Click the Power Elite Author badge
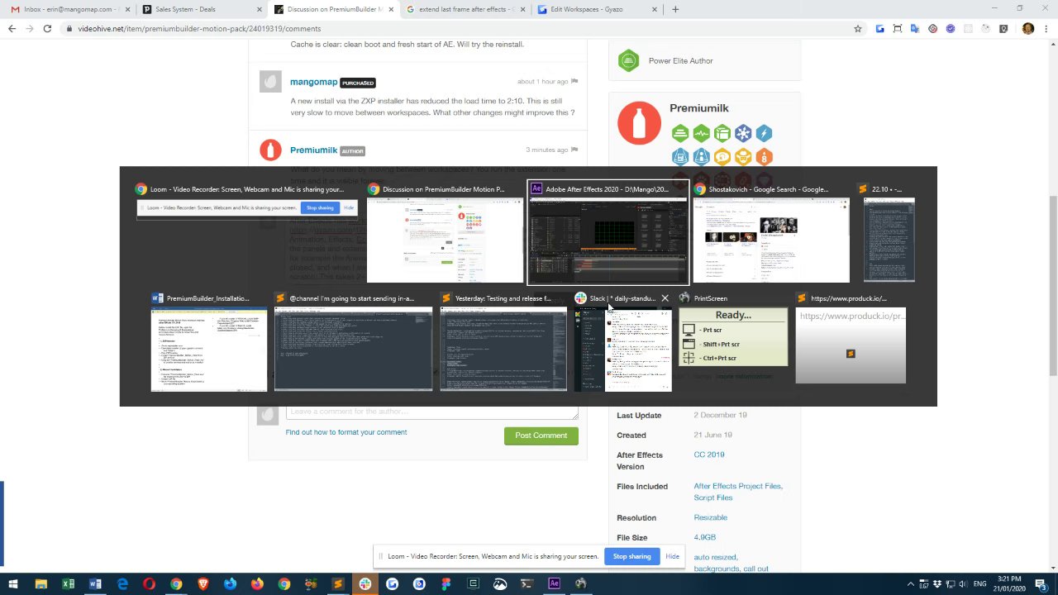This screenshot has width=1058, height=595. coord(628,60)
